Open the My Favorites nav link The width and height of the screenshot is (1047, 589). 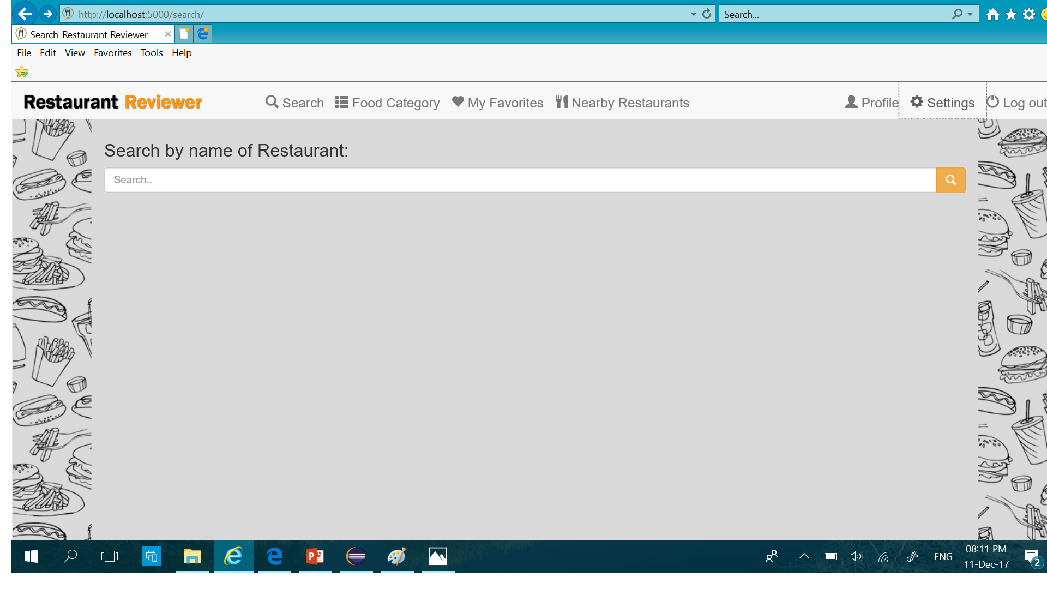[x=498, y=103]
